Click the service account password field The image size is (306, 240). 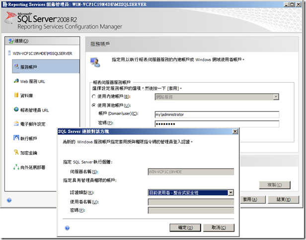point(217,123)
